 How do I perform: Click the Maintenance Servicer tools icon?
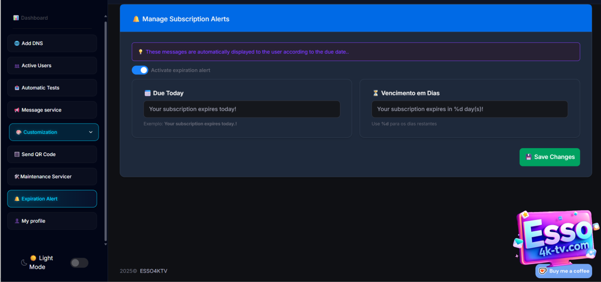pos(17,177)
